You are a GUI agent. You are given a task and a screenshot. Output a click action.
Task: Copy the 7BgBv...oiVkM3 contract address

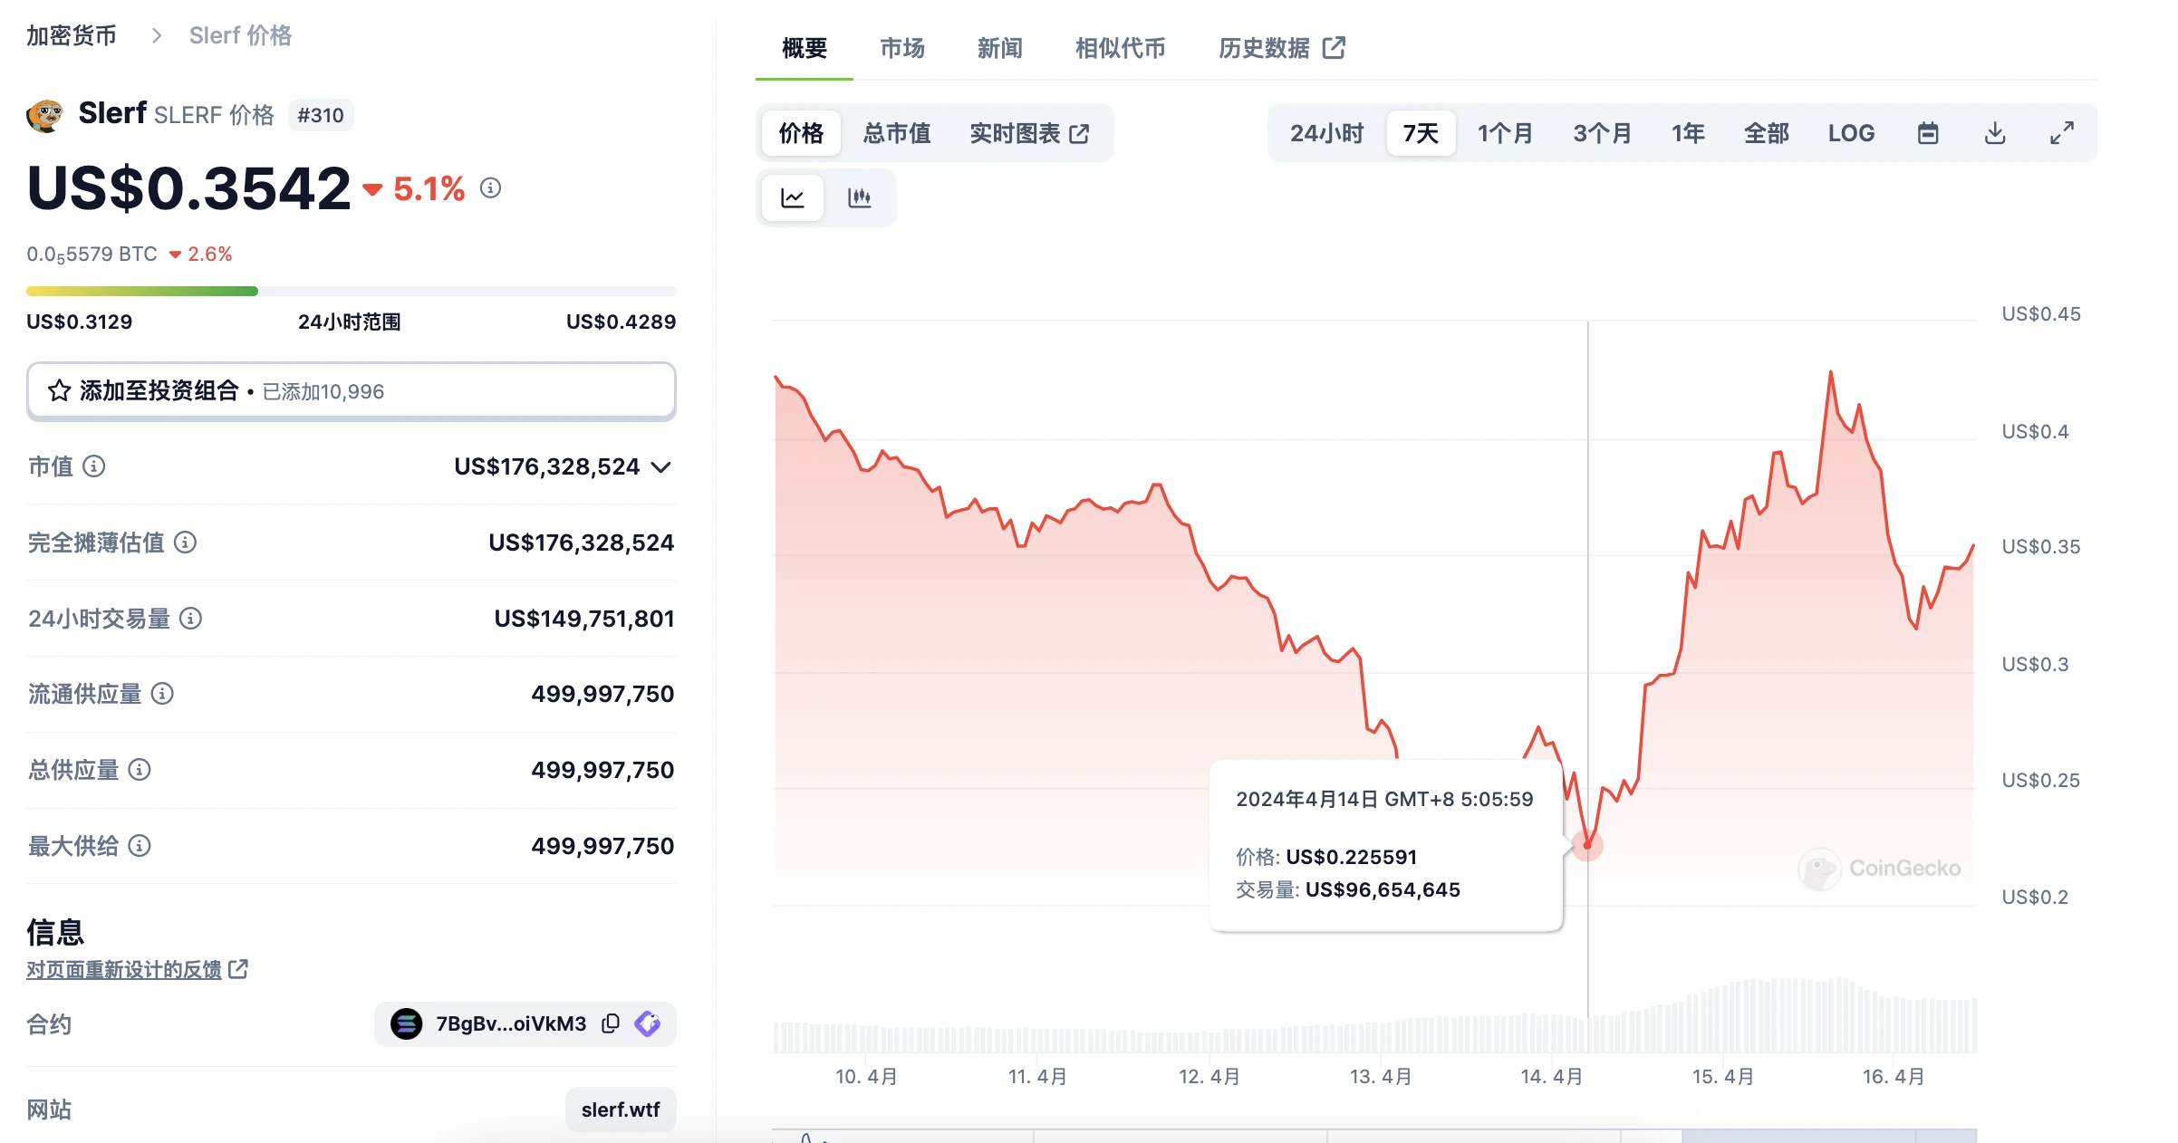click(x=609, y=1023)
